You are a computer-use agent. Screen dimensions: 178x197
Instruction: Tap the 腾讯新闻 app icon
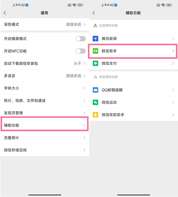[x=95, y=39]
